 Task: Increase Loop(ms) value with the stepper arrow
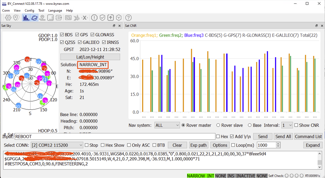pos(278,143)
